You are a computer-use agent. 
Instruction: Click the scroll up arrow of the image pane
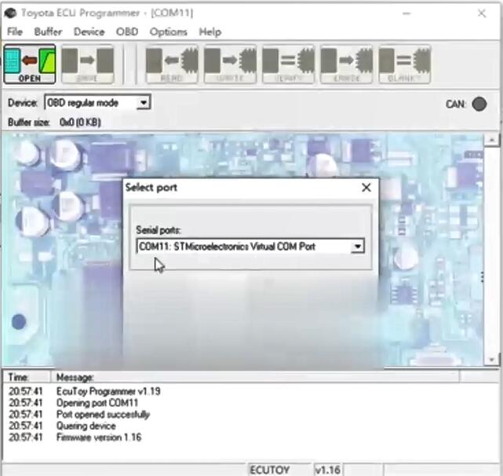click(x=491, y=140)
